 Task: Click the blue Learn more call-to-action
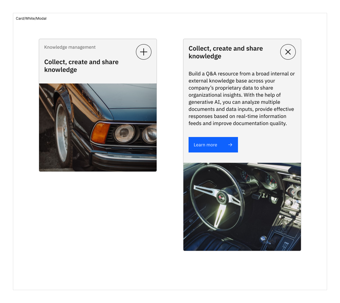(x=213, y=145)
